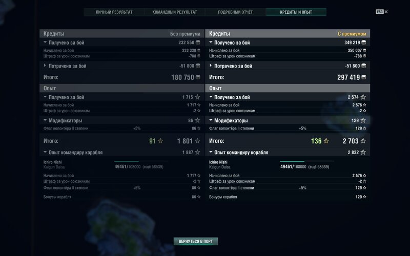This screenshot has height=256, width=410.
Task: Click credits icon beside 232 550 earned
Action: 198,43
